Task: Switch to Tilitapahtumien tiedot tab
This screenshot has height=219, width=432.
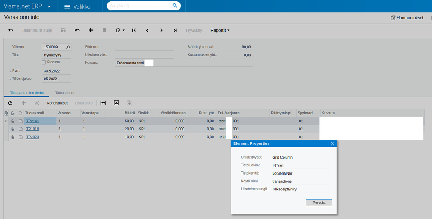Action: tap(27, 93)
